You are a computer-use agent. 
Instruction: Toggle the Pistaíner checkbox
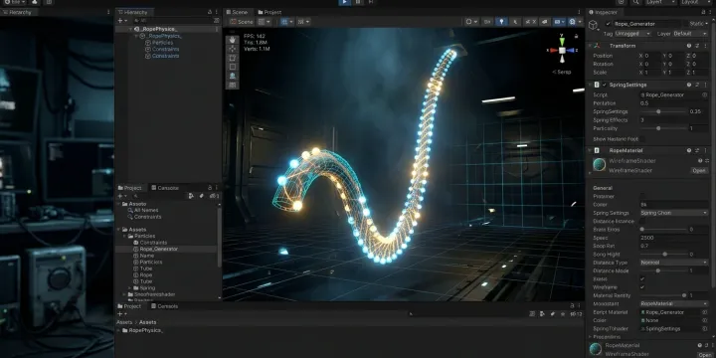pyautogui.click(x=642, y=196)
